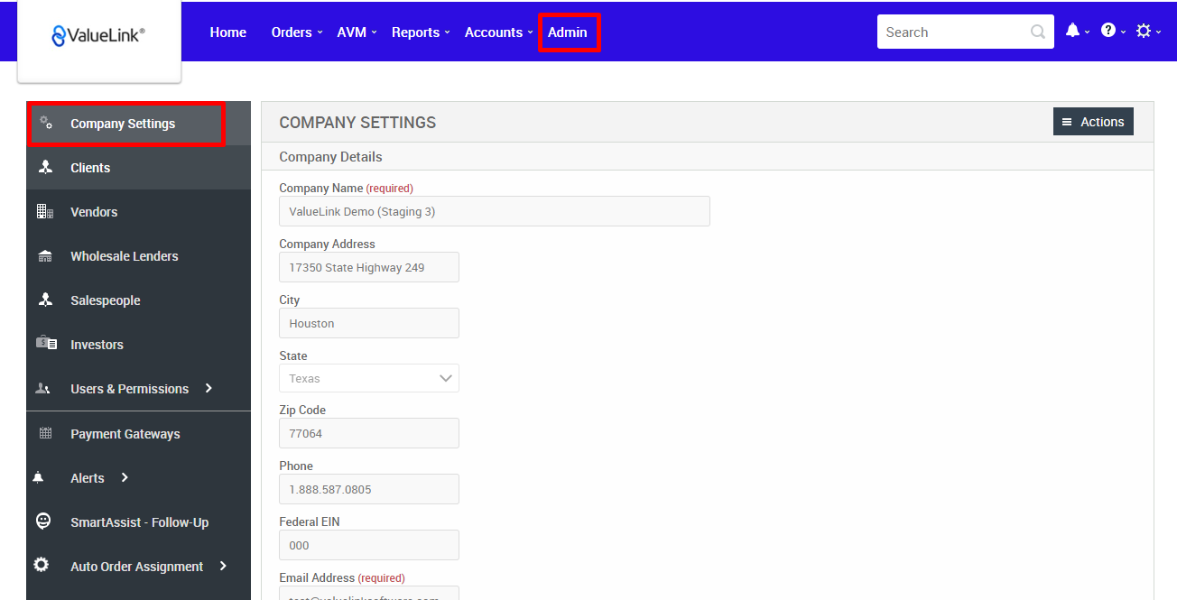This screenshot has width=1177, height=600.
Task: Open the ValueLink logo link
Action: (x=97, y=35)
